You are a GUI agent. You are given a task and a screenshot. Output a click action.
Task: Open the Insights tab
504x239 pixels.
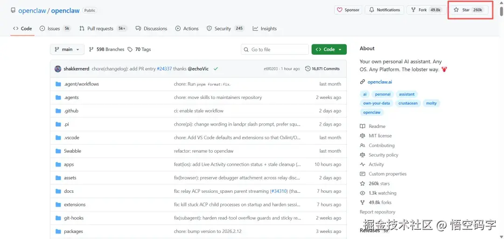(265, 28)
